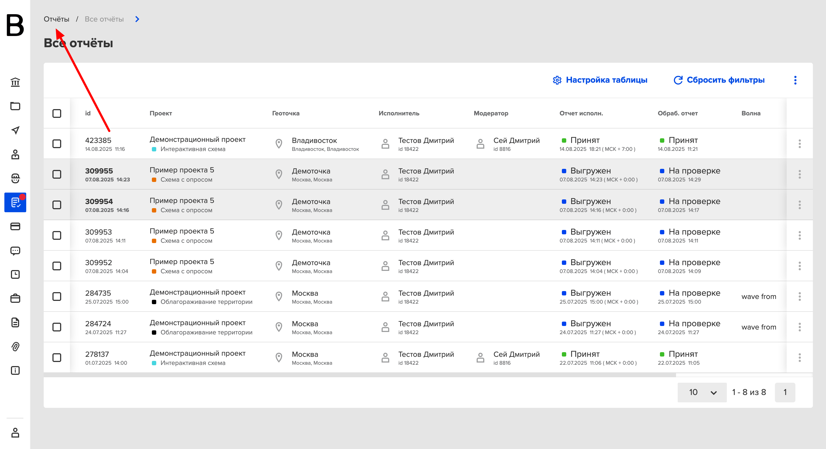826x449 pixels.
Task: Check the box for report 309954
Action: [57, 205]
